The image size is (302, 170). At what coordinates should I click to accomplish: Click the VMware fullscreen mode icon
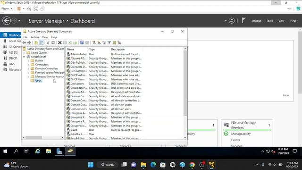pyautogui.click(x=36, y=8)
